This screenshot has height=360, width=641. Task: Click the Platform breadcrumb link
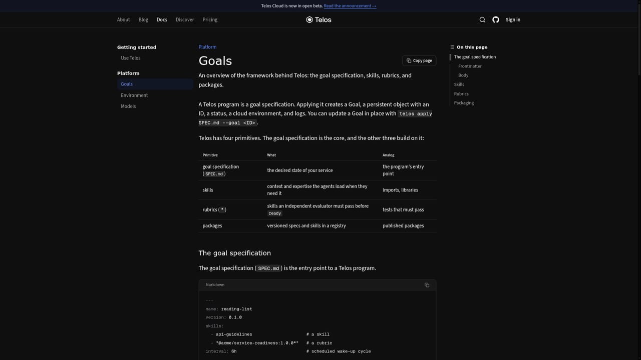207,47
